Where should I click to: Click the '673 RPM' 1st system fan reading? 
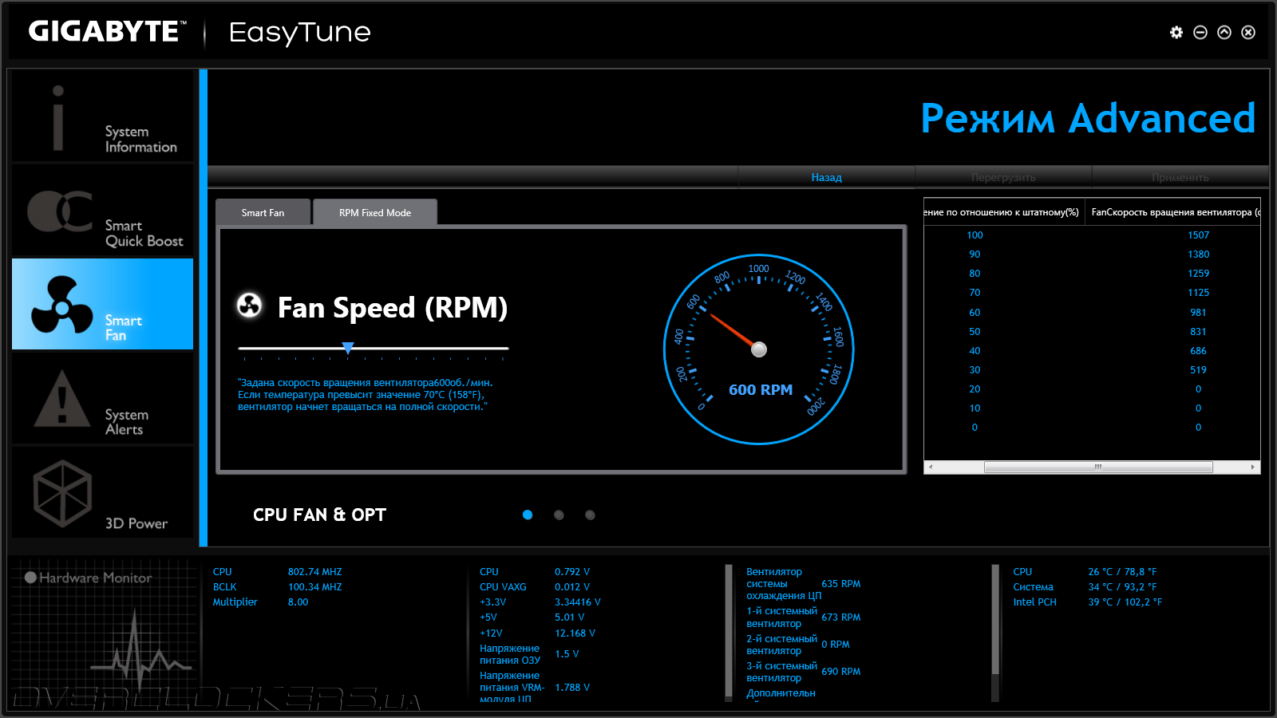tap(840, 617)
